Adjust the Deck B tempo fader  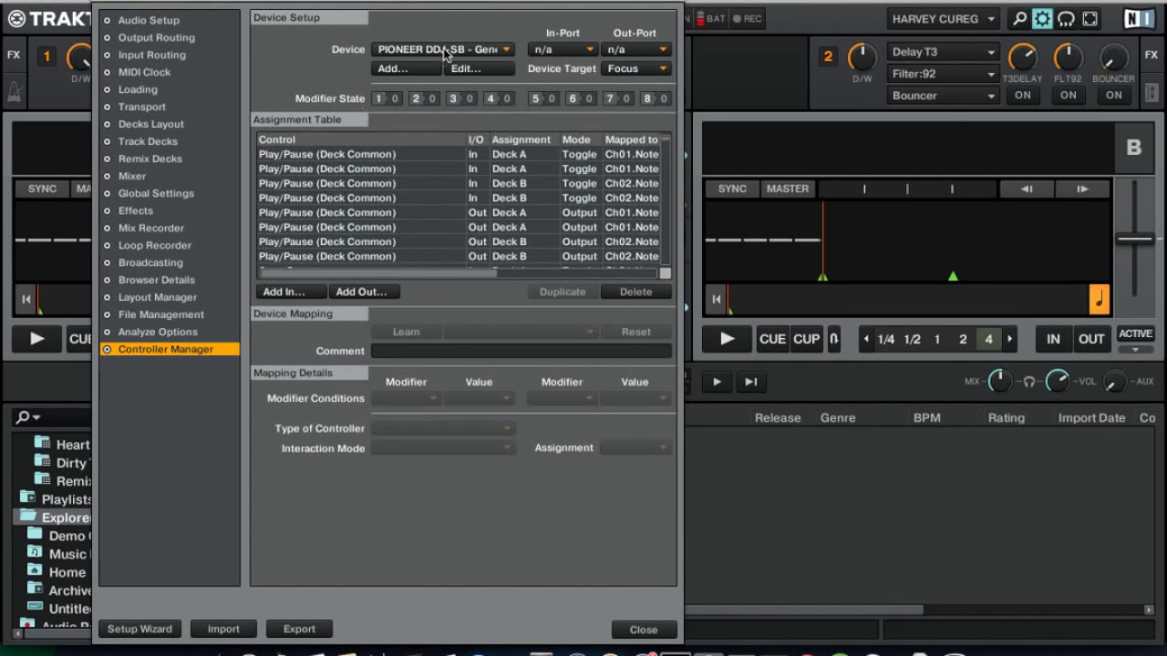click(x=1135, y=239)
